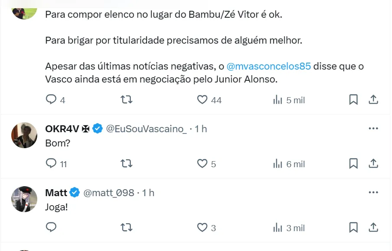Open more options for OKR4V's tweet
The height and width of the screenshot is (251, 392).
pyautogui.click(x=373, y=128)
